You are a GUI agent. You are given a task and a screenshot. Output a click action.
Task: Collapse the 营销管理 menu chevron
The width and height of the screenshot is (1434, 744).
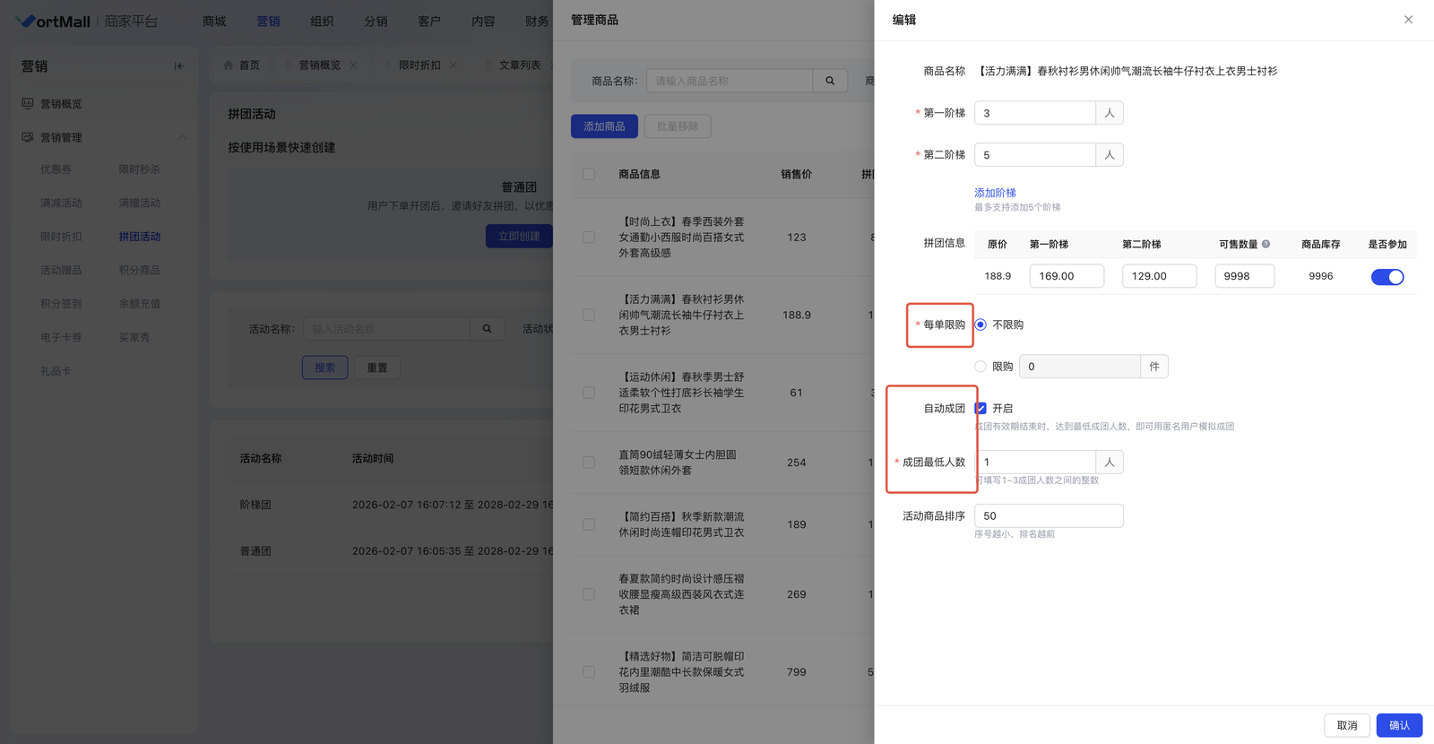pyautogui.click(x=182, y=138)
